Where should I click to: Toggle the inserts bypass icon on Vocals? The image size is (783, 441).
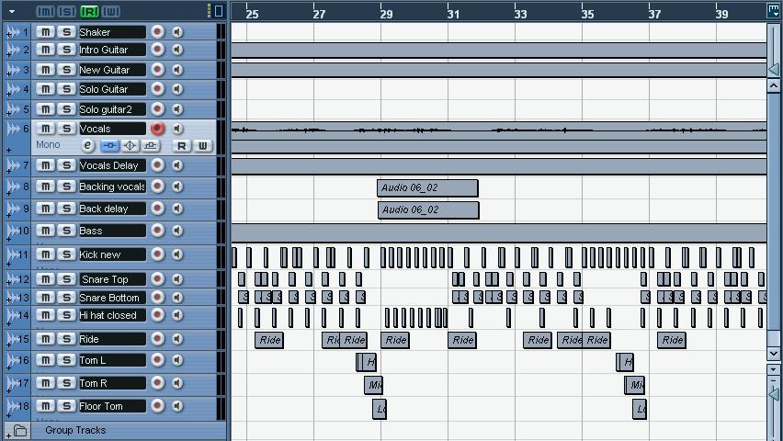[x=110, y=145]
